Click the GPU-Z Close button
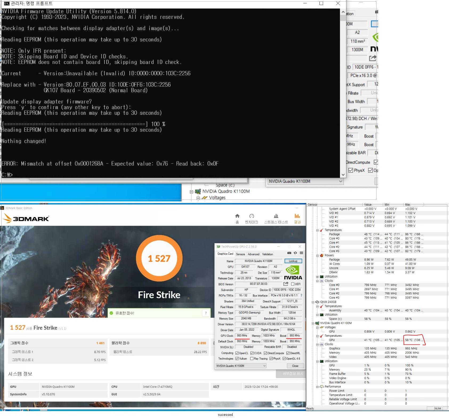This screenshot has height=418, width=449. (x=295, y=366)
